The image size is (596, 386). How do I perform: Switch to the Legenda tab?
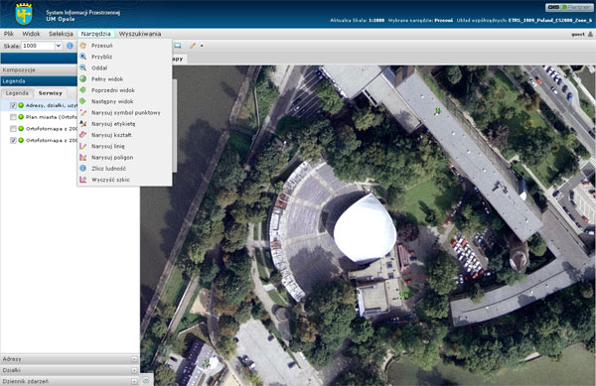pos(17,93)
